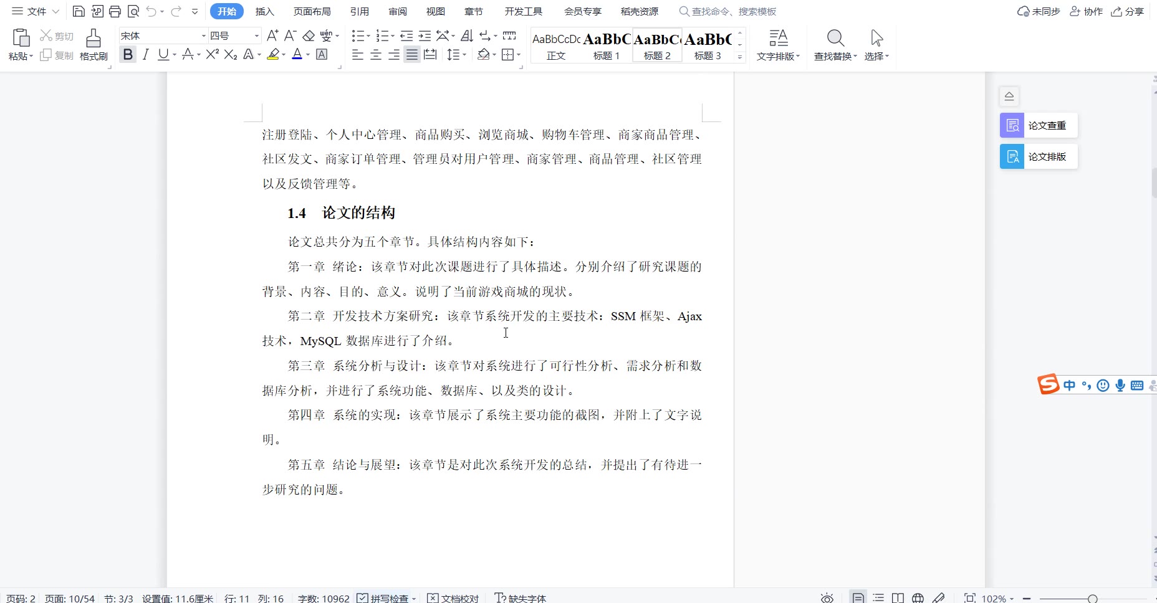Switch to the 插入 (Insert) tab
The height and width of the screenshot is (603, 1157).
(x=264, y=11)
